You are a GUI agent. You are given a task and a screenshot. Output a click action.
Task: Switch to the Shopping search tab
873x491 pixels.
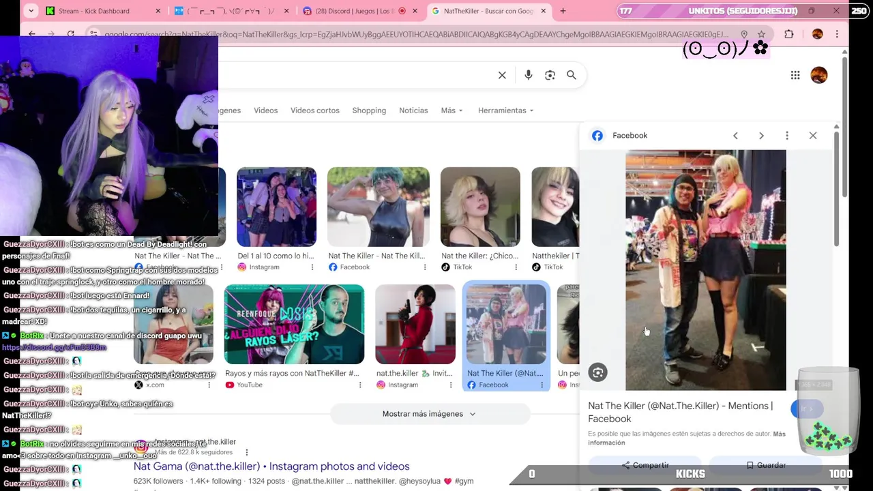click(x=369, y=110)
